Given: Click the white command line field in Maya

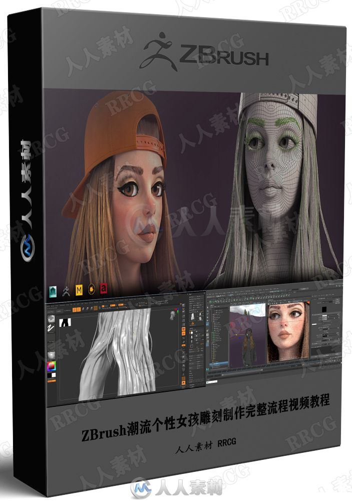Looking at the screenshot, I should [x=212, y=382].
